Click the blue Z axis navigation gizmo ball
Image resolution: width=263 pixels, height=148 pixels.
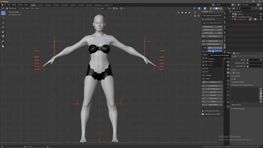[195, 12]
